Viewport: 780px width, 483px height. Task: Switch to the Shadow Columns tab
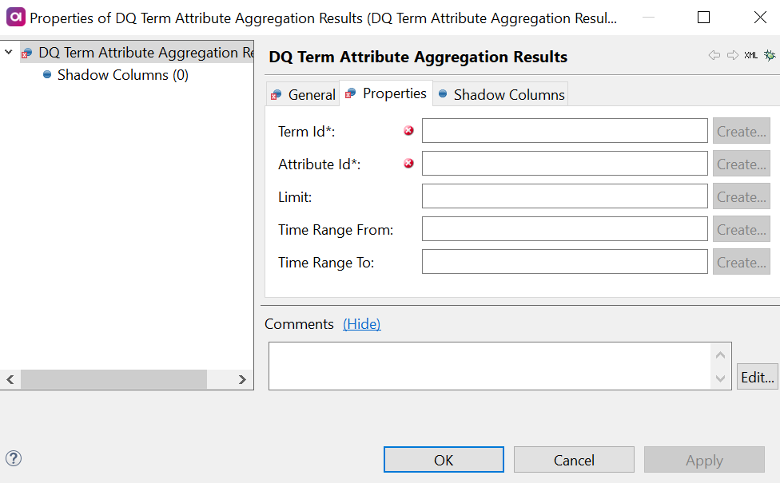(x=500, y=94)
